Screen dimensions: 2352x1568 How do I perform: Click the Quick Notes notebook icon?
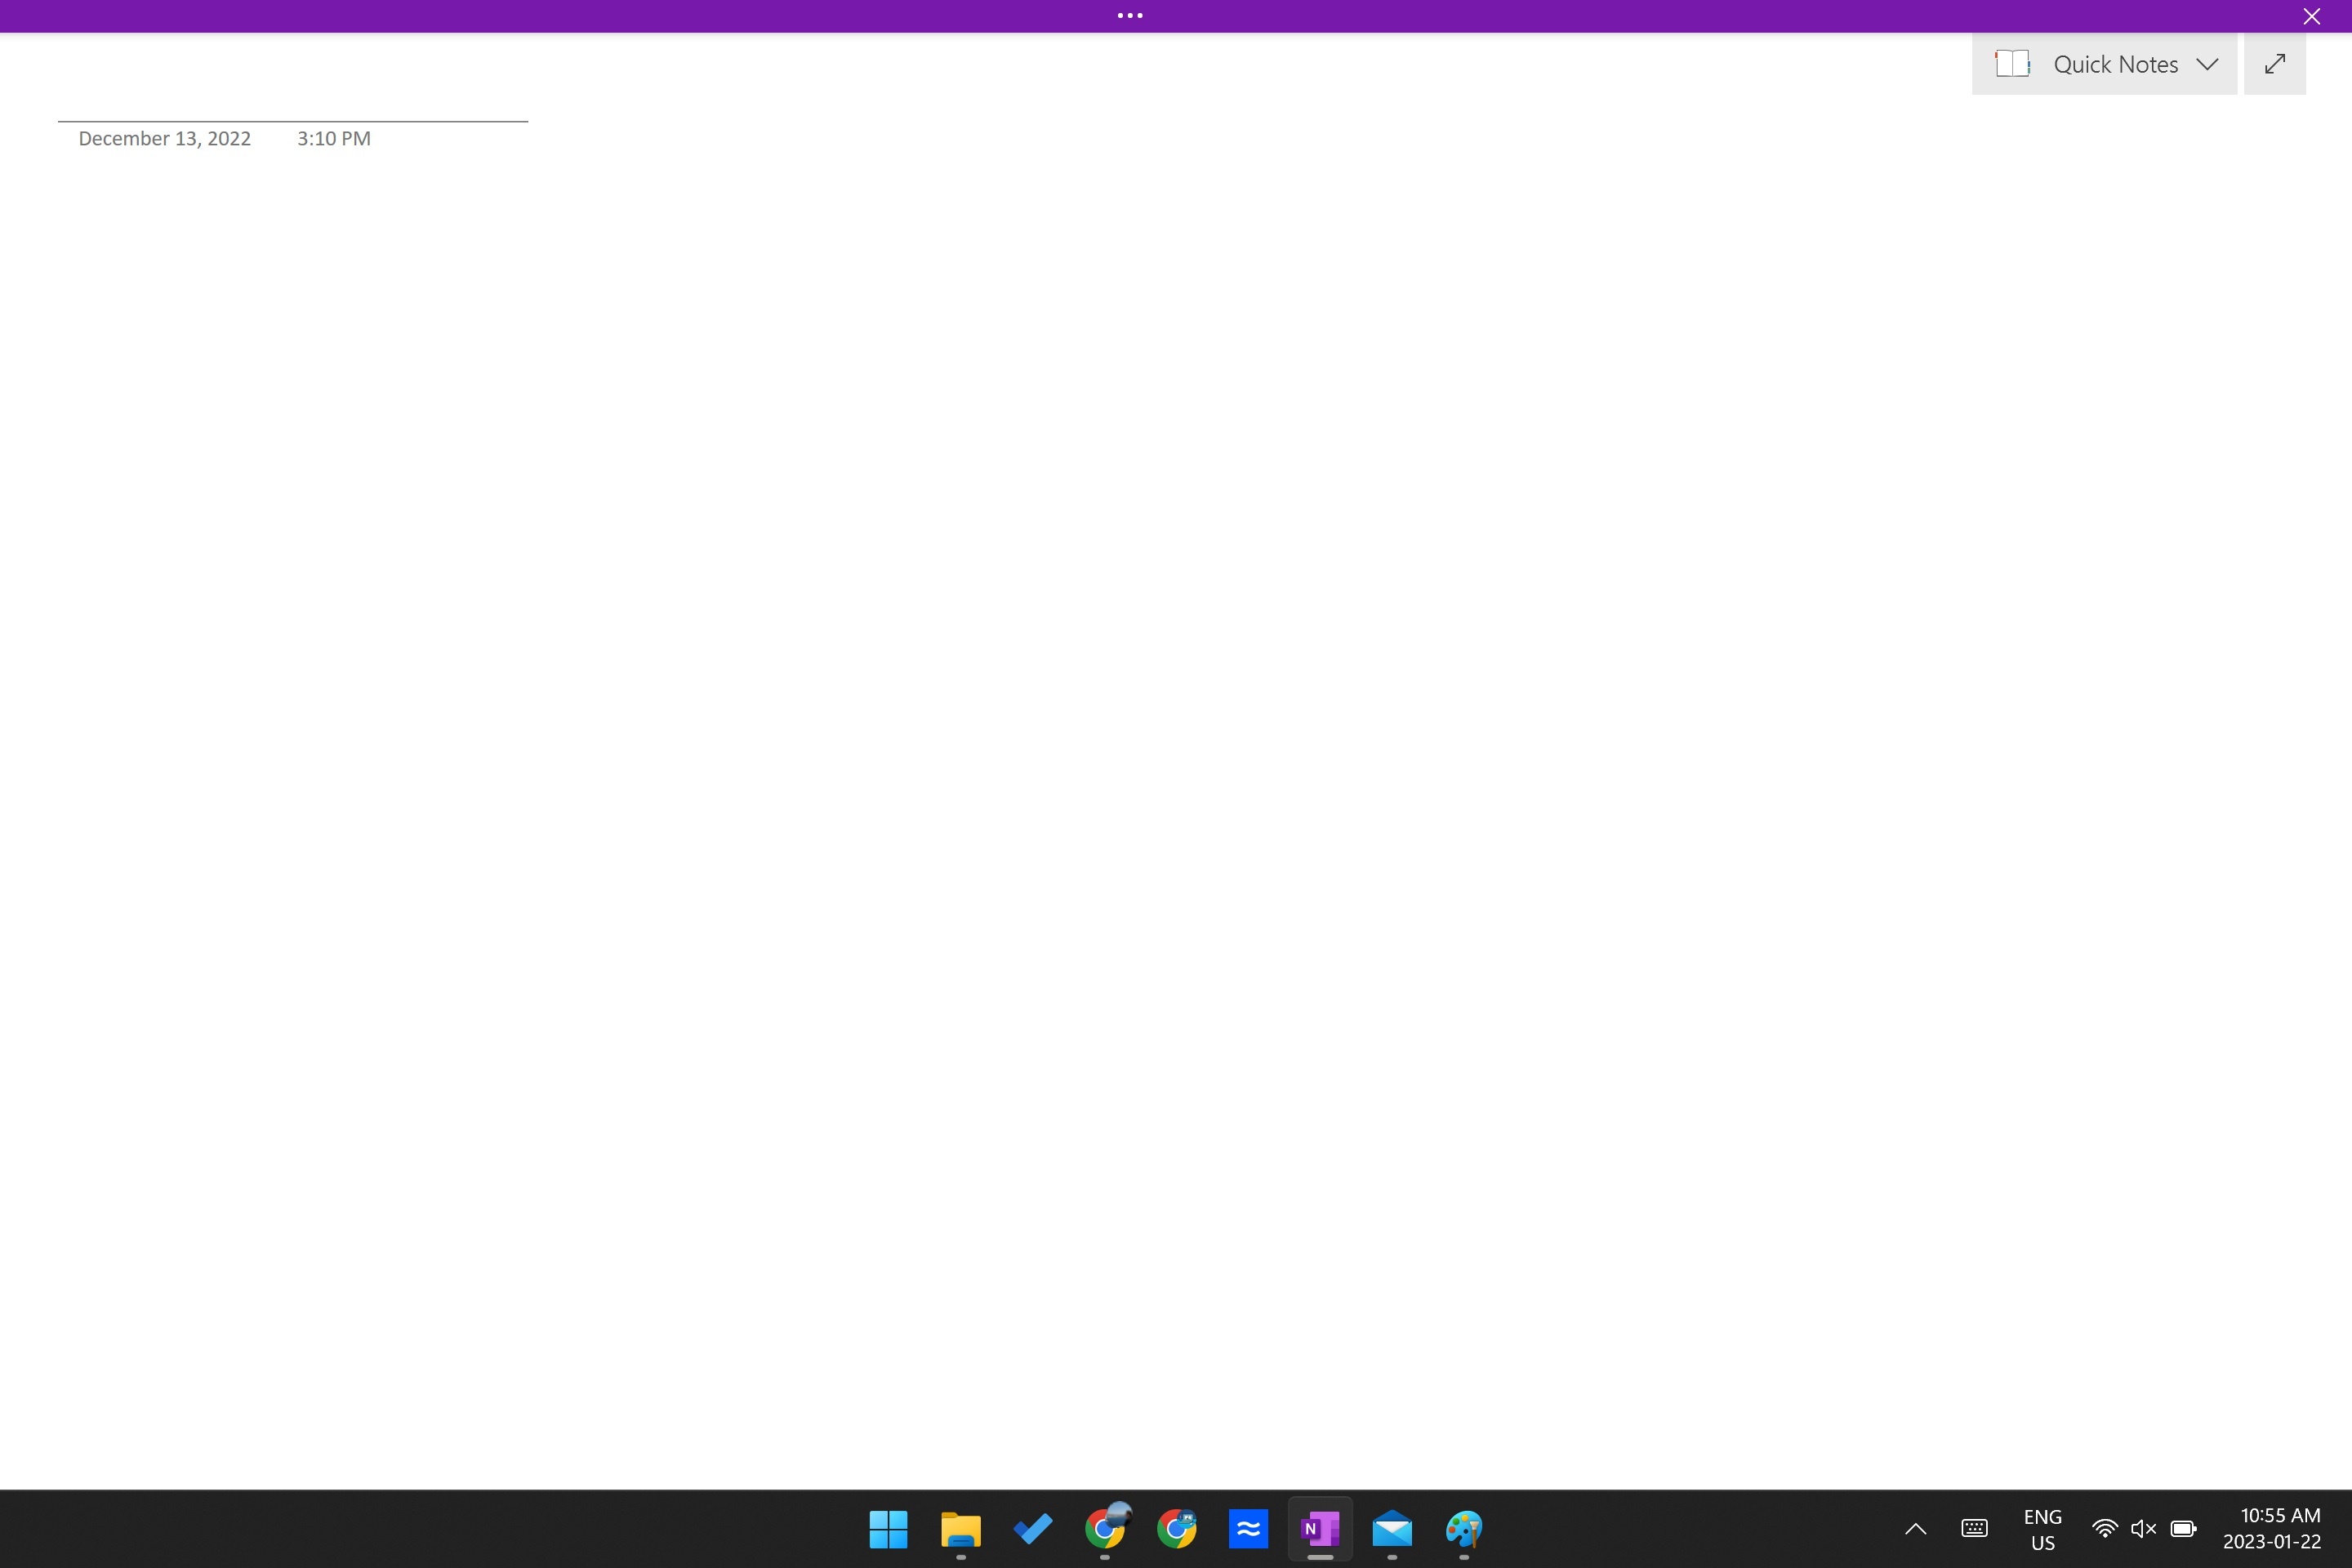pyautogui.click(x=2013, y=63)
